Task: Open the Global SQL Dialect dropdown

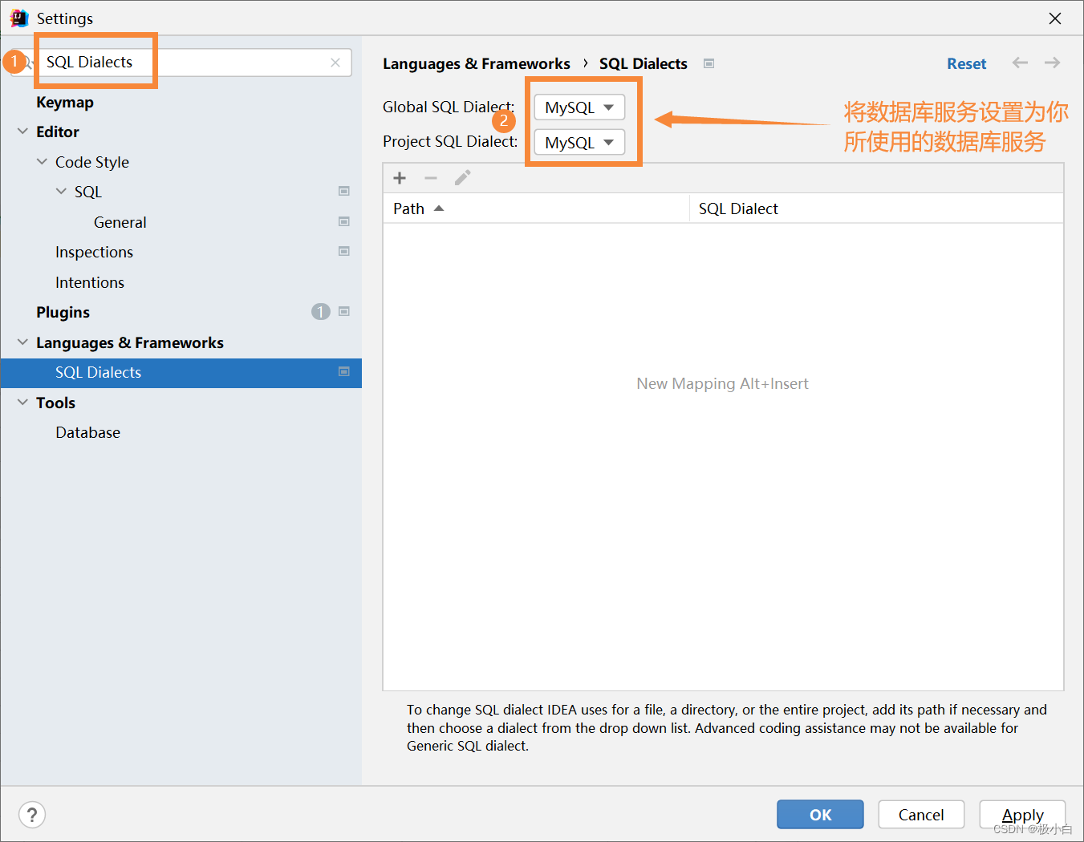Action: (579, 107)
